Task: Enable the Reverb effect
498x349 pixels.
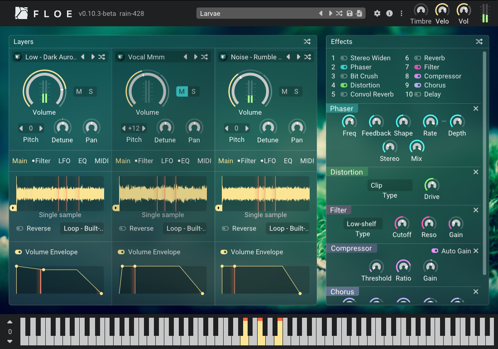Action: pos(418,58)
